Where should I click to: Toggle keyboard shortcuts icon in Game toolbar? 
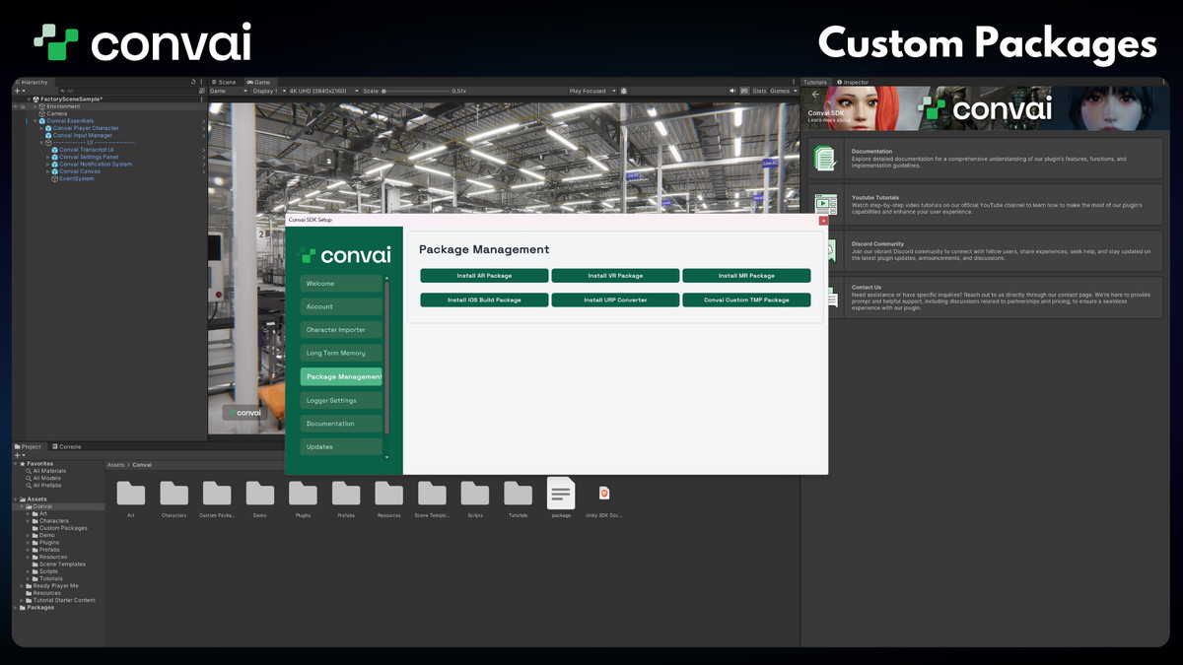(x=745, y=91)
